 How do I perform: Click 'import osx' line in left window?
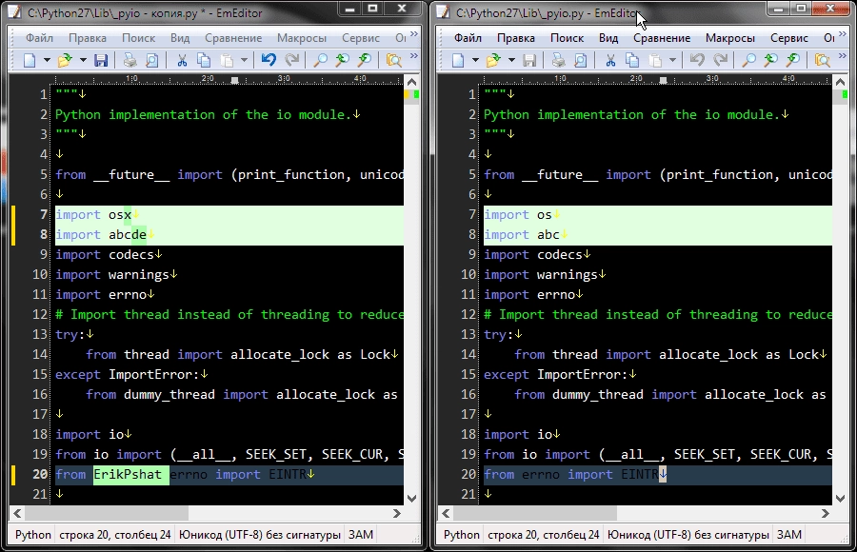click(229, 215)
